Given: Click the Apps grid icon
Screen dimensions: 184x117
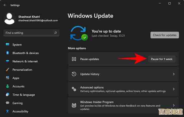Looking at the screenshot, I should tap(7, 78).
